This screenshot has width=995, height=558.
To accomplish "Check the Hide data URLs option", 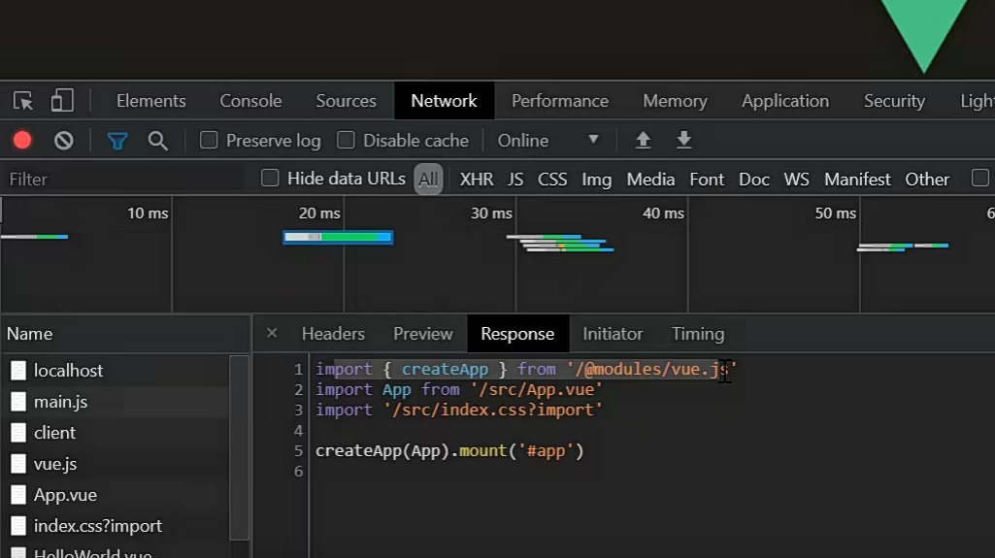I will 270,179.
